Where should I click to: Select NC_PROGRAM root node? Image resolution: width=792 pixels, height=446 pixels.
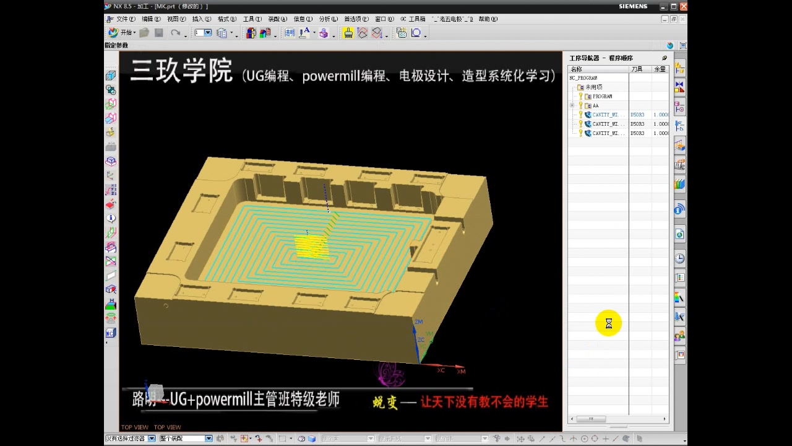coord(583,78)
